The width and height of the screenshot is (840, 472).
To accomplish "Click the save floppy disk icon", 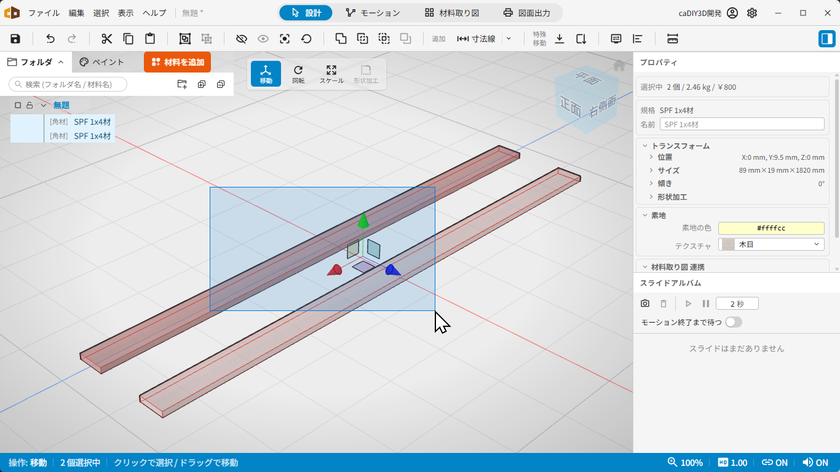I will pyautogui.click(x=15, y=39).
